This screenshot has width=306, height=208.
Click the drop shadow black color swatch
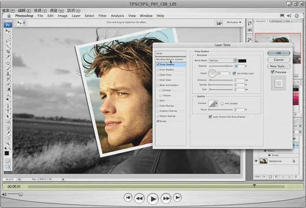242,60
